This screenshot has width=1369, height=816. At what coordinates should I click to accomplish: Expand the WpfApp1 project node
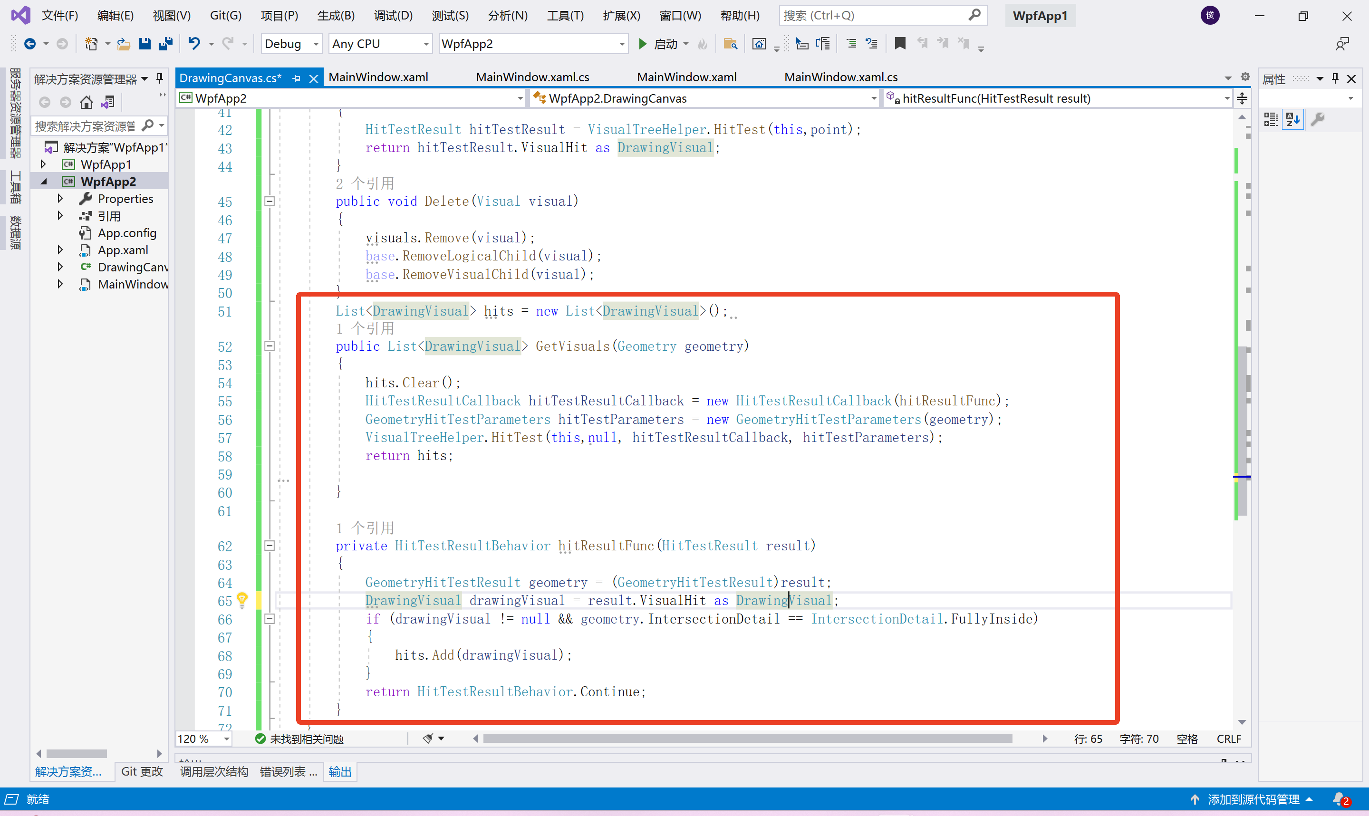pos(43,164)
